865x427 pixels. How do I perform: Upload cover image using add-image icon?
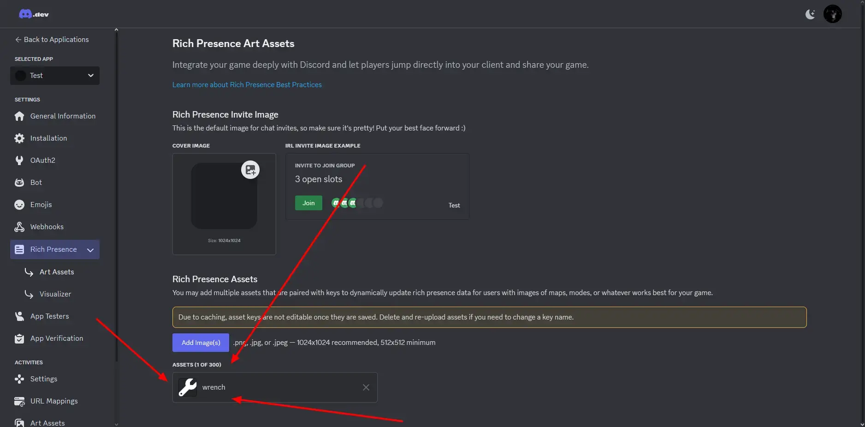[x=250, y=170]
